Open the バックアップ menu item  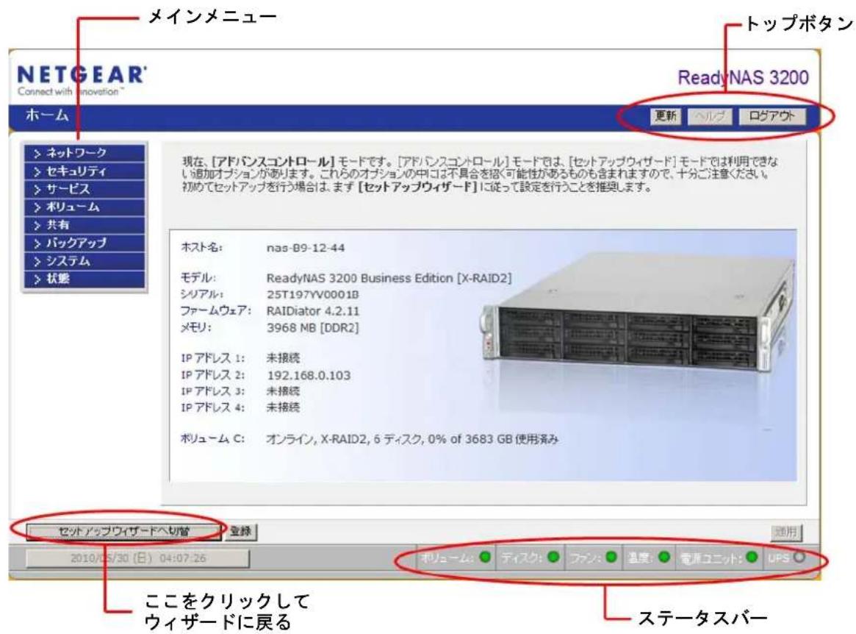click(84, 243)
